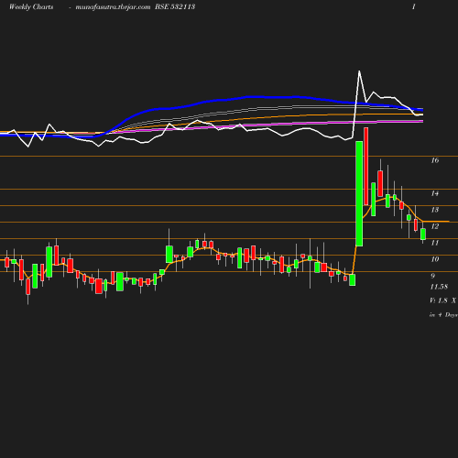The height and width of the screenshot is (458, 458).
Task: Click the price axis label 11
Action: pos(435,243)
